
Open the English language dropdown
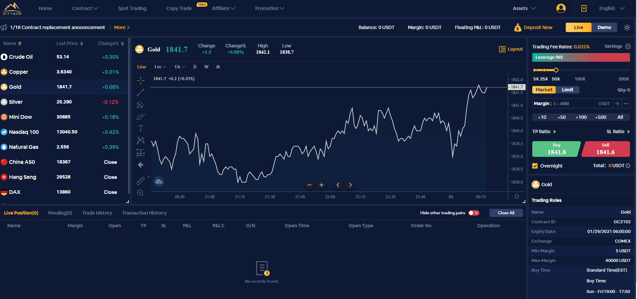point(612,8)
